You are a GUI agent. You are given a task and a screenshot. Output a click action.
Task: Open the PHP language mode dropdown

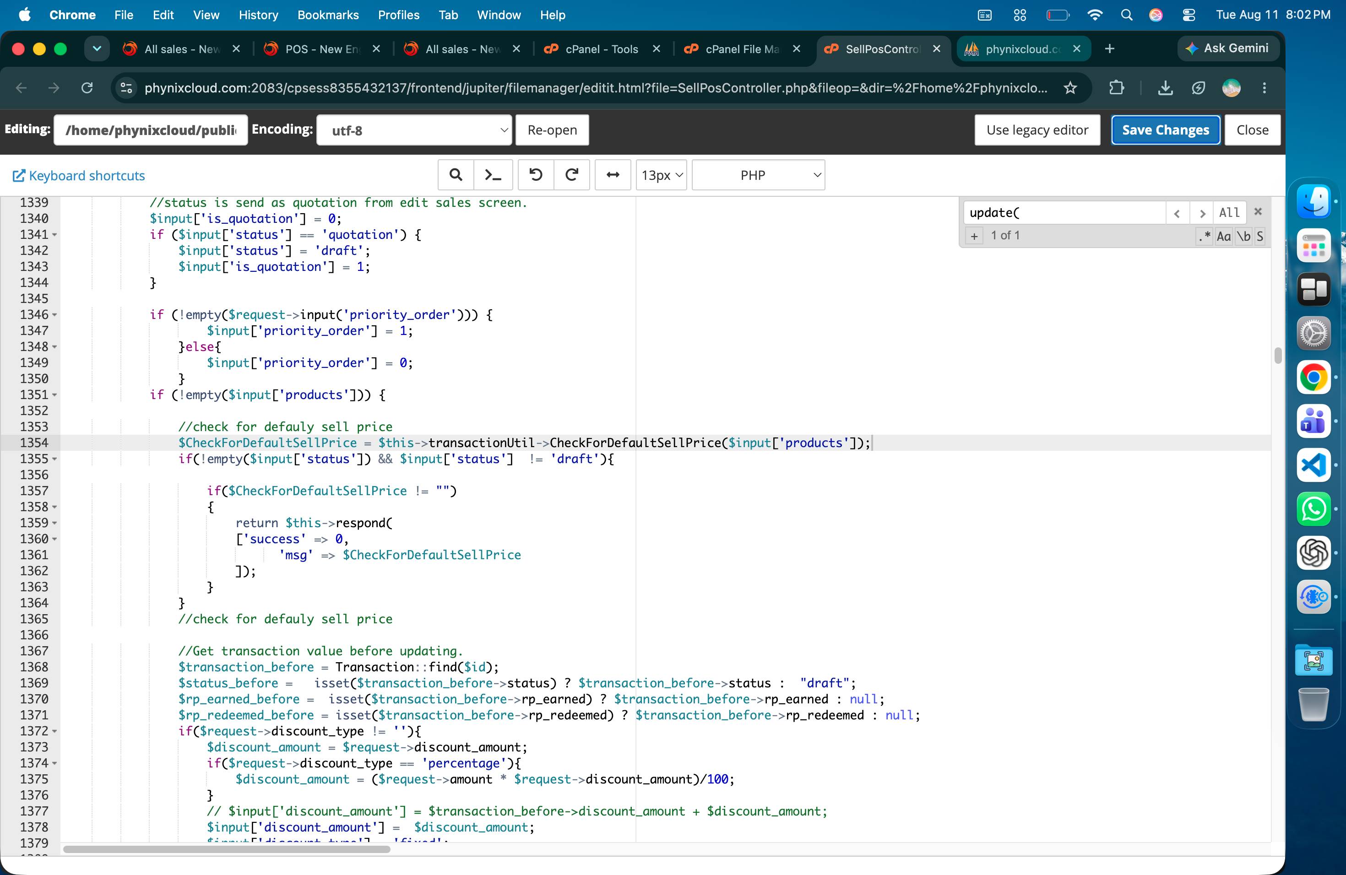(x=759, y=175)
